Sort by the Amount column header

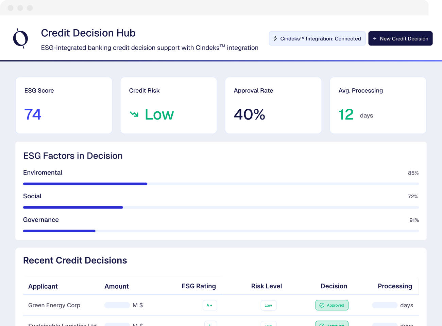click(117, 286)
